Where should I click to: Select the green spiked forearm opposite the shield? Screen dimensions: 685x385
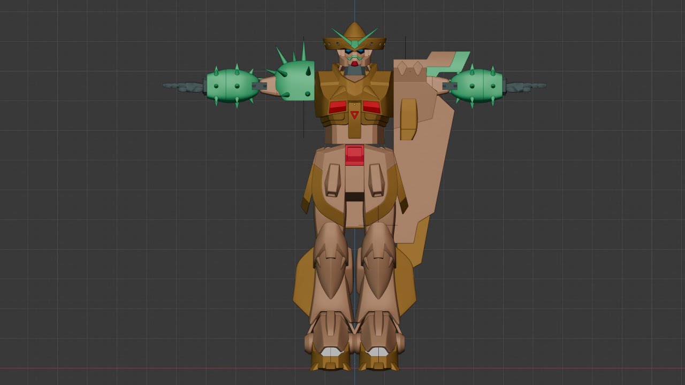[x=232, y=86]
